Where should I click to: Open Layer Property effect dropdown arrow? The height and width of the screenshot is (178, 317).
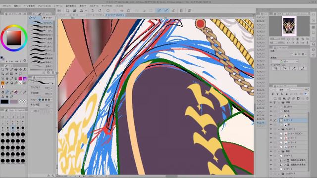[x=306, y=54]
